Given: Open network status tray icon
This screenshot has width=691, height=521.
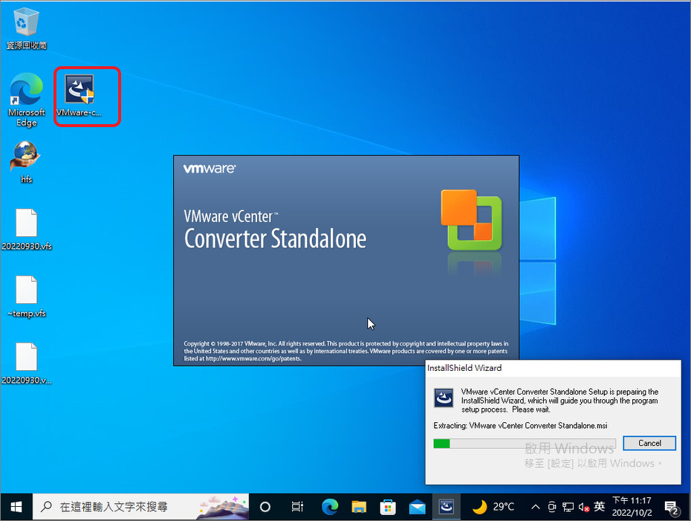Looking at the screenshot, I should pyautogui.click(x=568, y=507).
